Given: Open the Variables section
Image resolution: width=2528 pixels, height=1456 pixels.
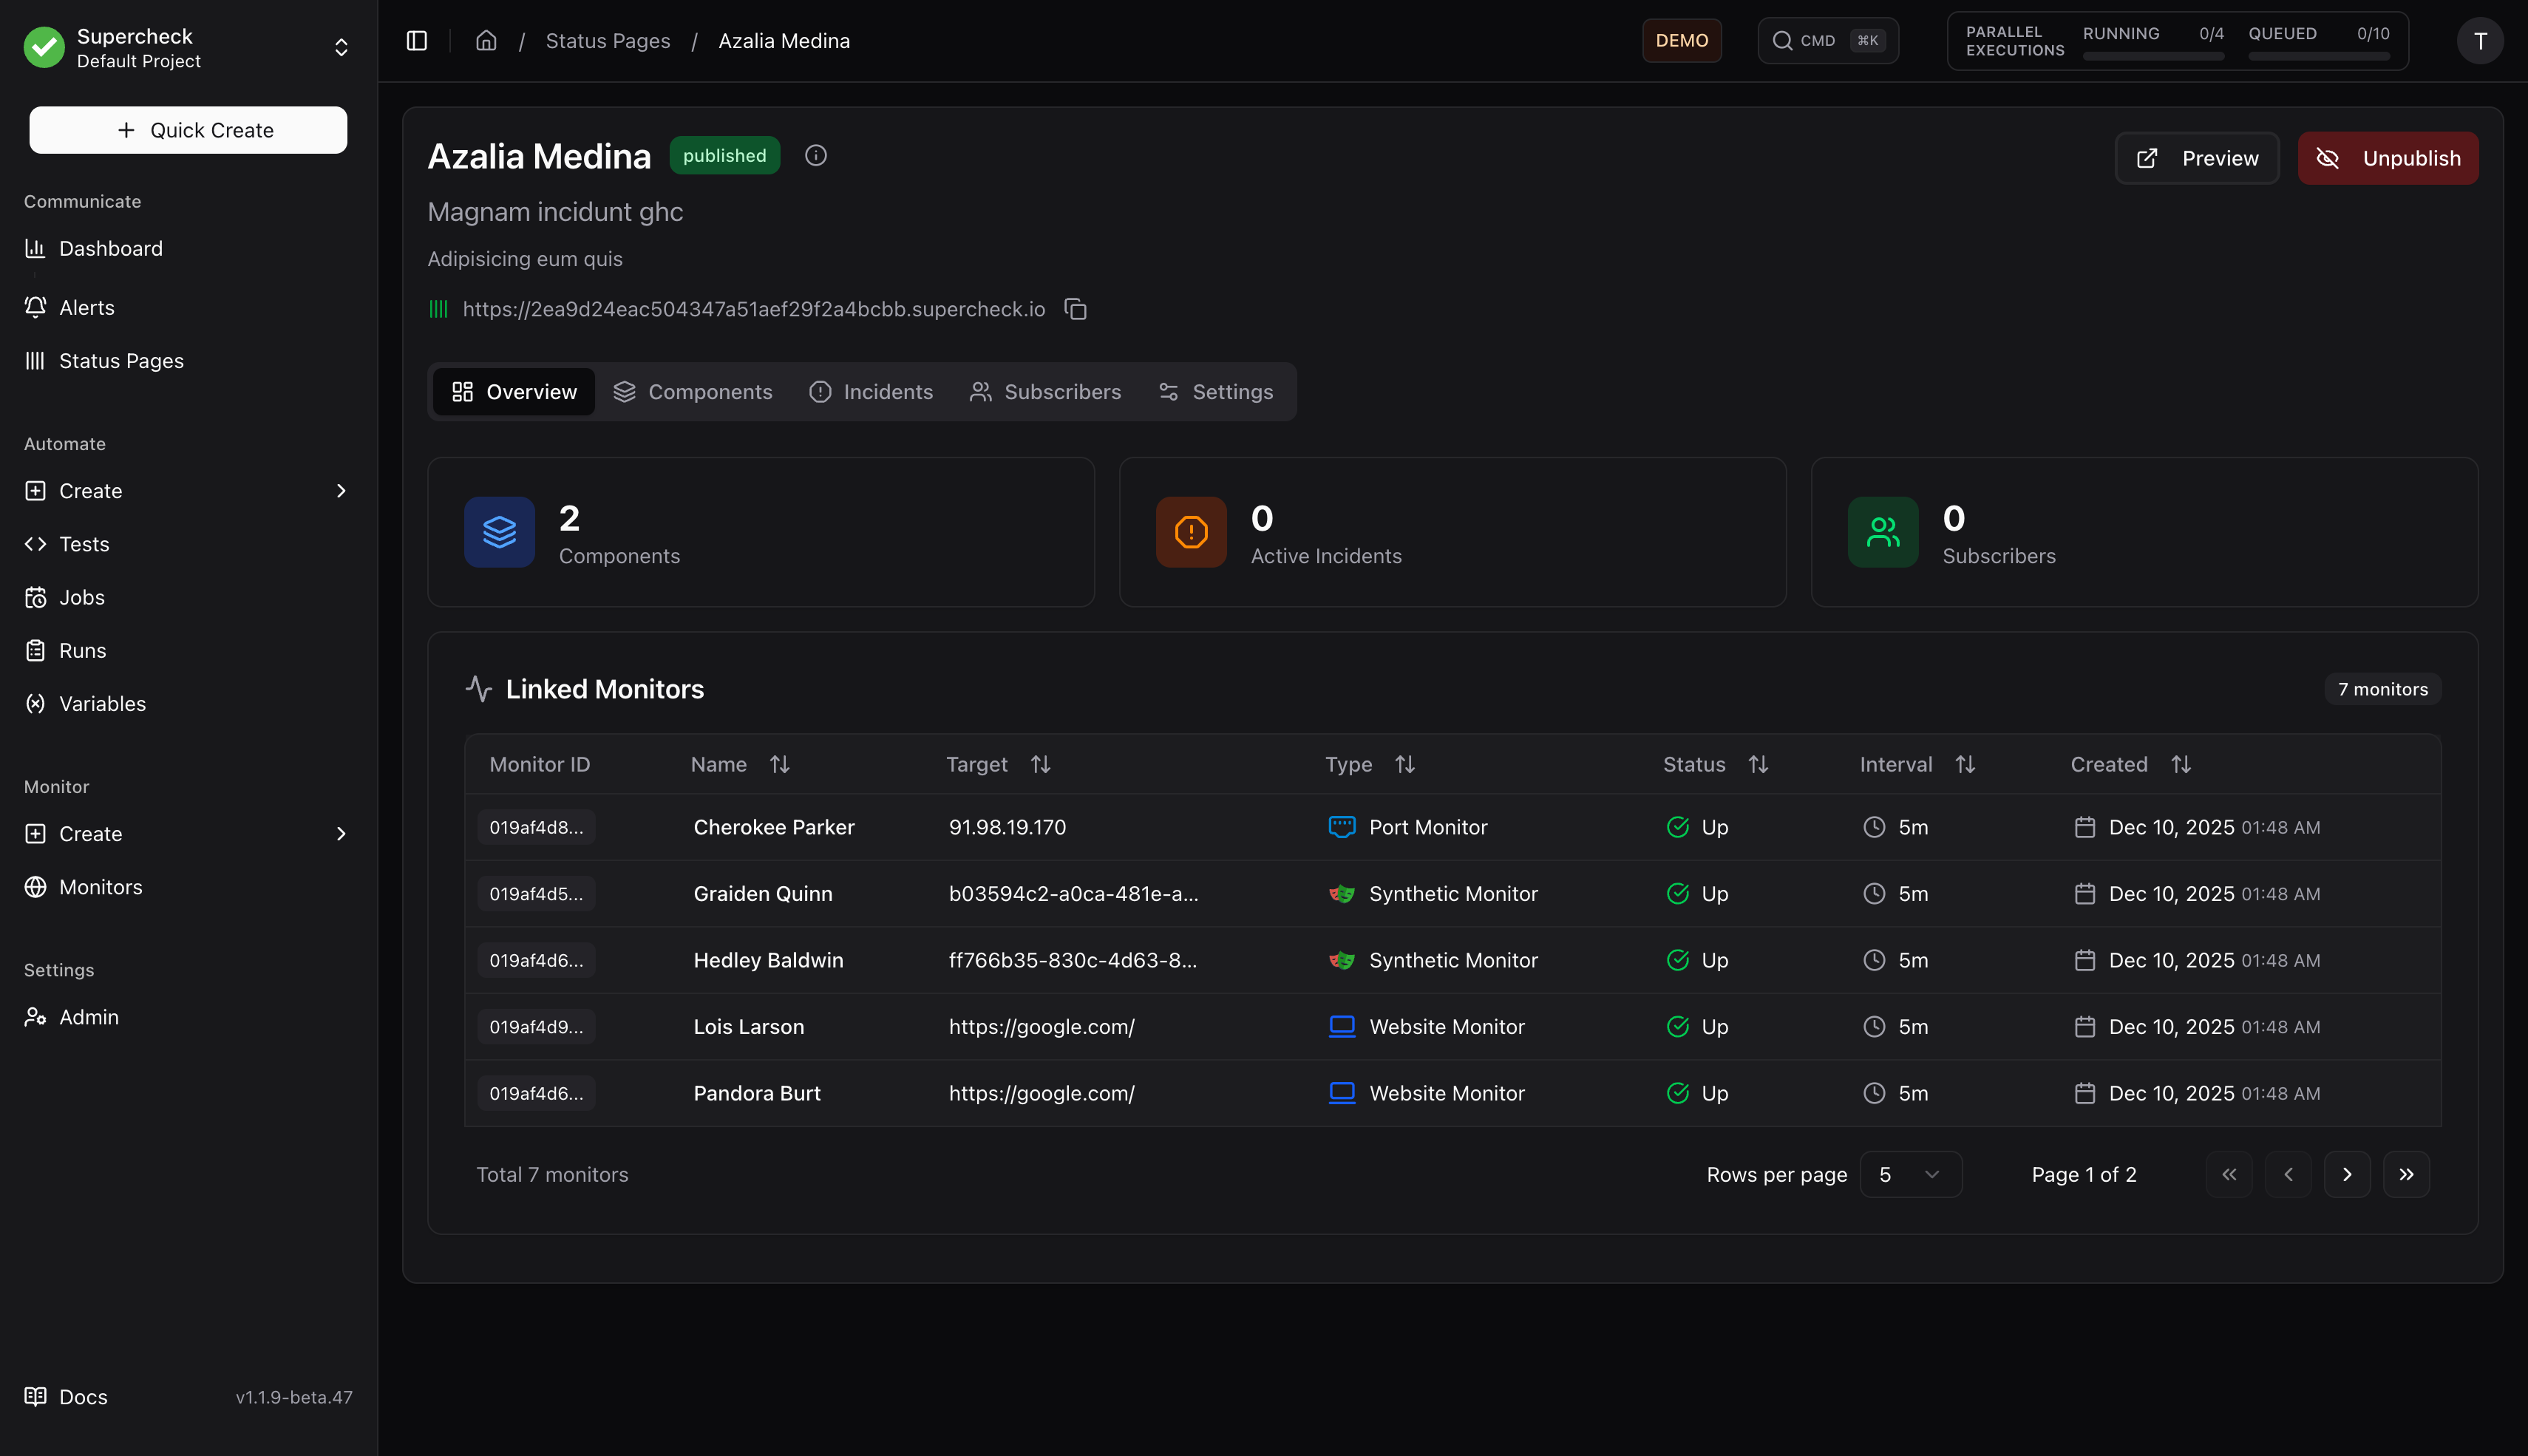Looking at the screenshot, I should (101, 703).
